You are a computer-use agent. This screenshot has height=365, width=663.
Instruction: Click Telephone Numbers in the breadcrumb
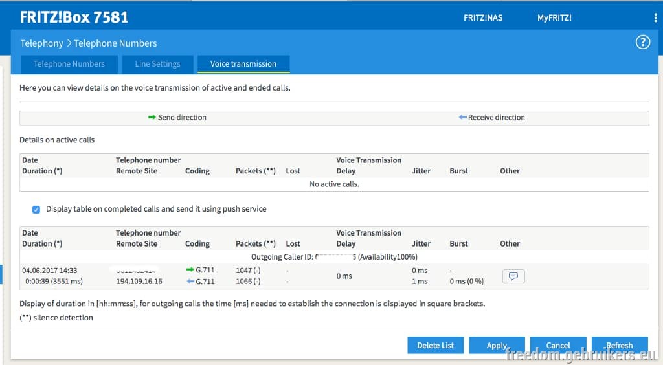click(x=115, y=43)
